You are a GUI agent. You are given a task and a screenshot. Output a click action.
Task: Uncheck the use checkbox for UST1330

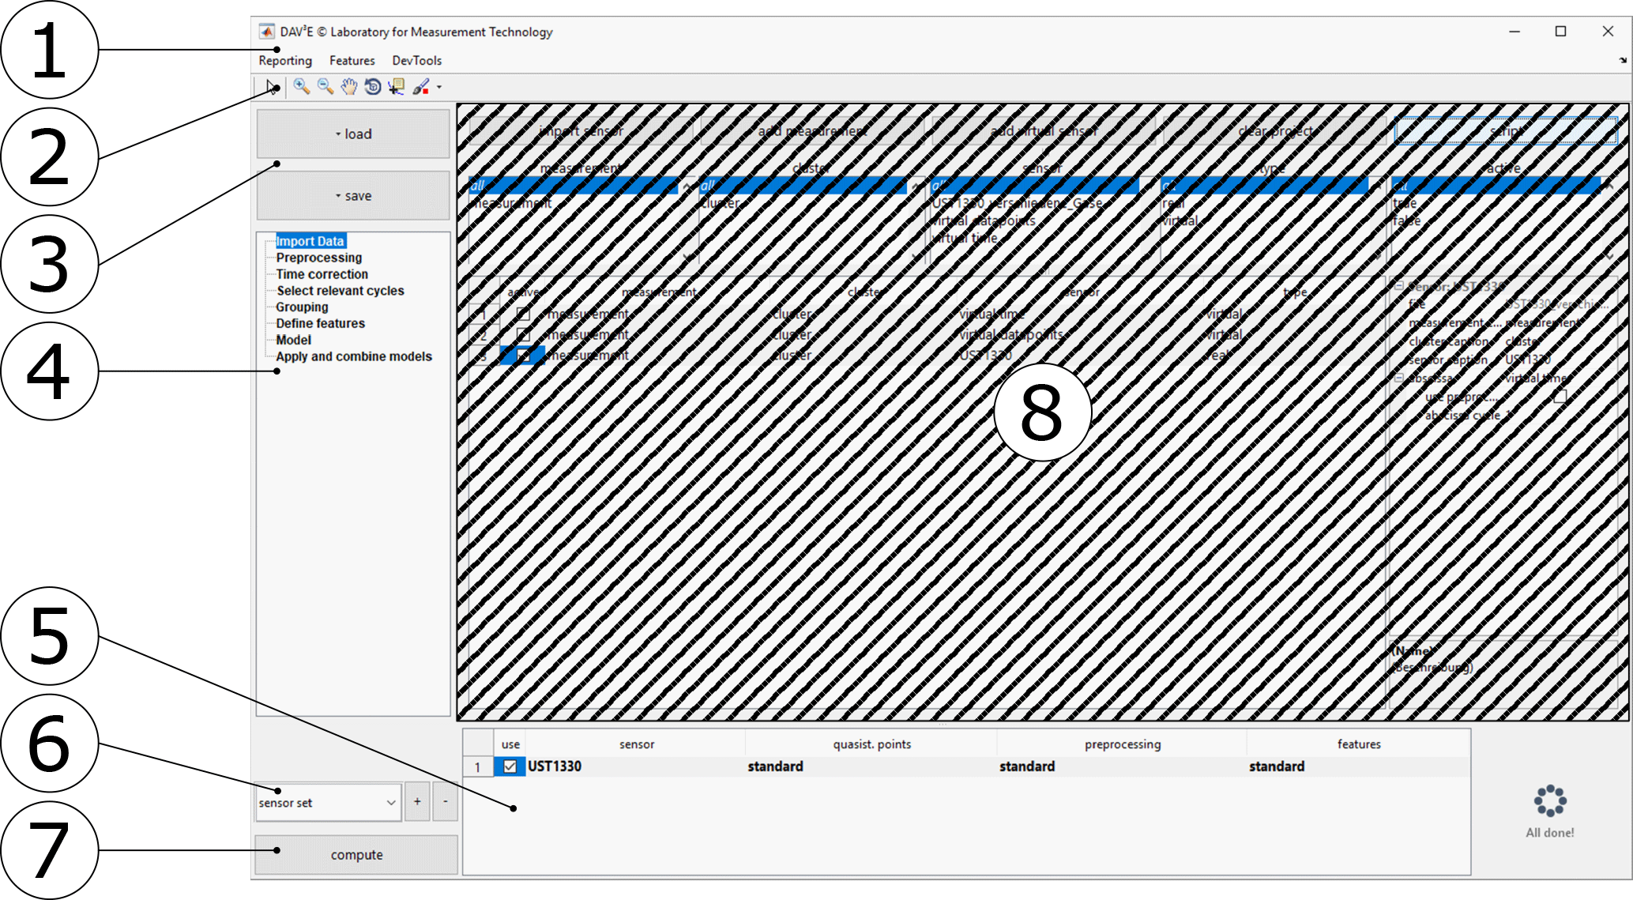pos(510,766)
